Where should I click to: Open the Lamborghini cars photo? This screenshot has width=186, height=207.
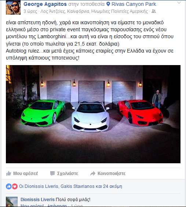(93, 114)
